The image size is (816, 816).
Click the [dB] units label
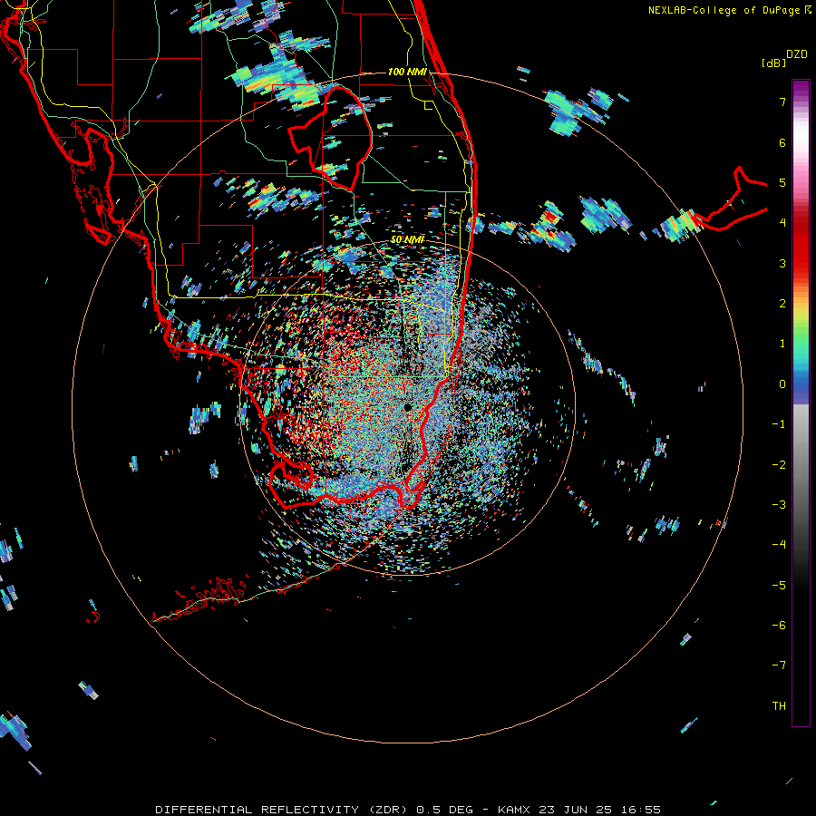[774, 63]
